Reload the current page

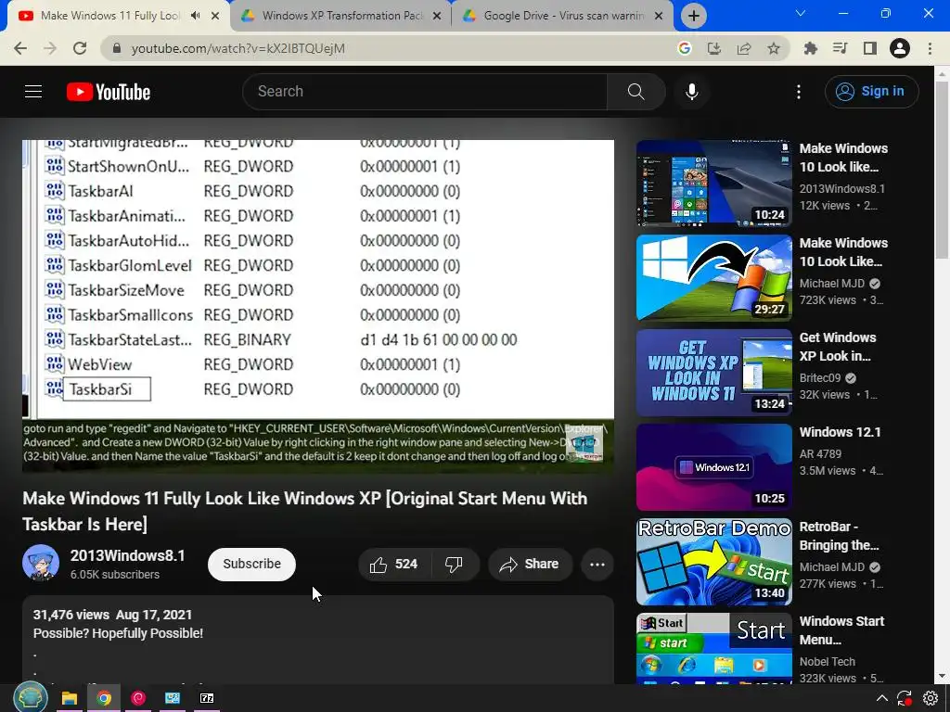[80, 48]
